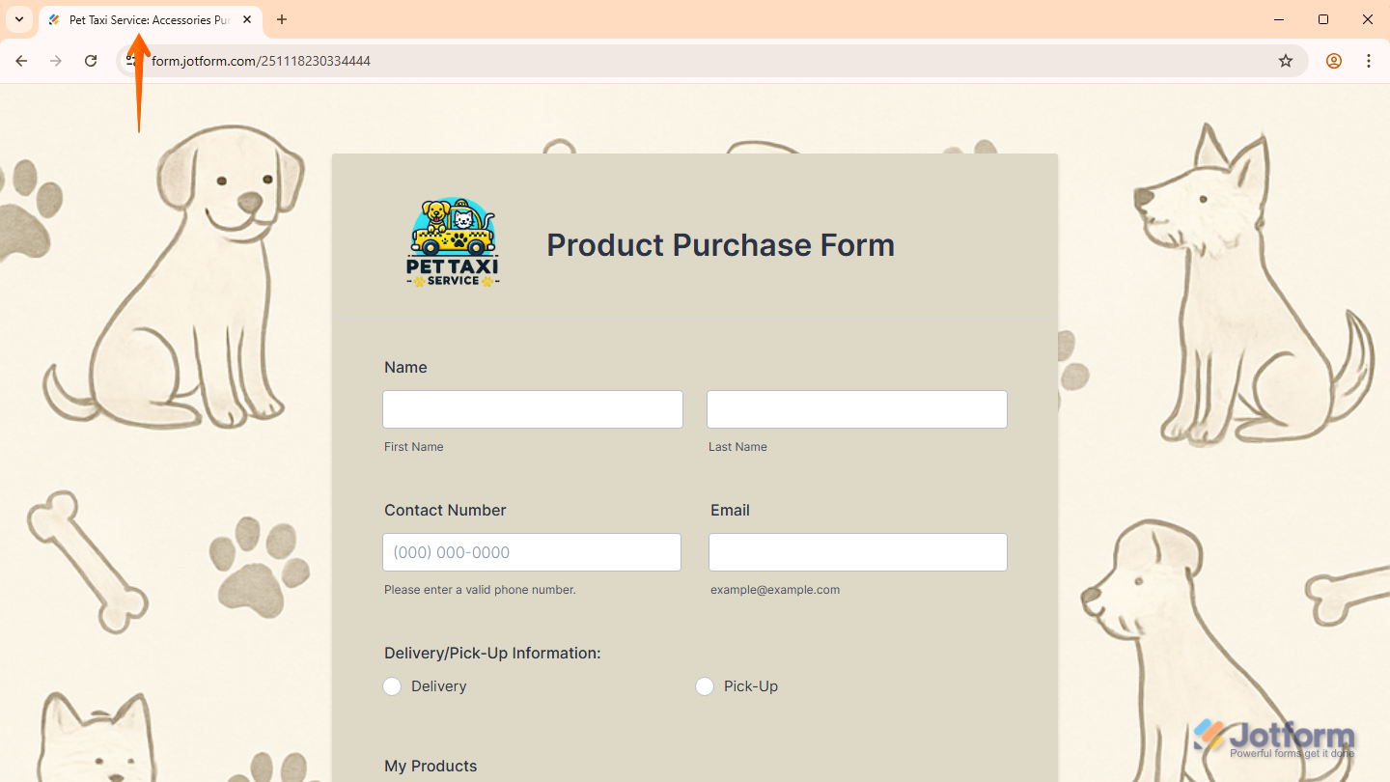Image resolution: width=1390 pixels, height=782 pixels.
Task: Expand the tab search dropdown arrow
Action: point(19,19)
